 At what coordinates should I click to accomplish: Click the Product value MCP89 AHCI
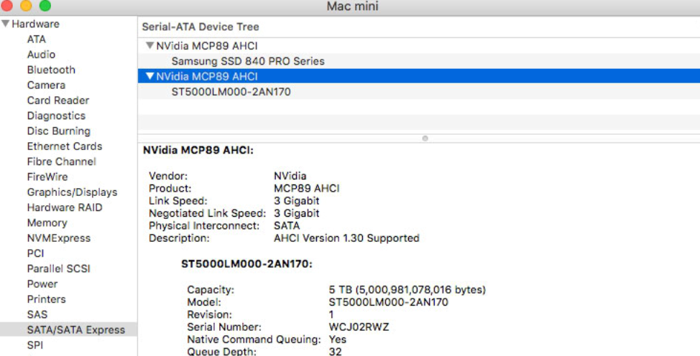point(307,188)
